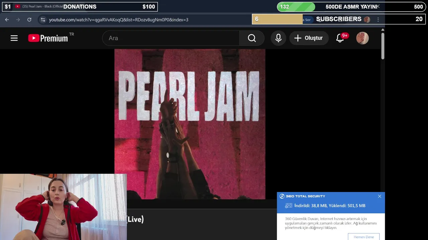428x240 pixels.
Task: Click Hemen Dene button
Action: click(x=364, y=237)
